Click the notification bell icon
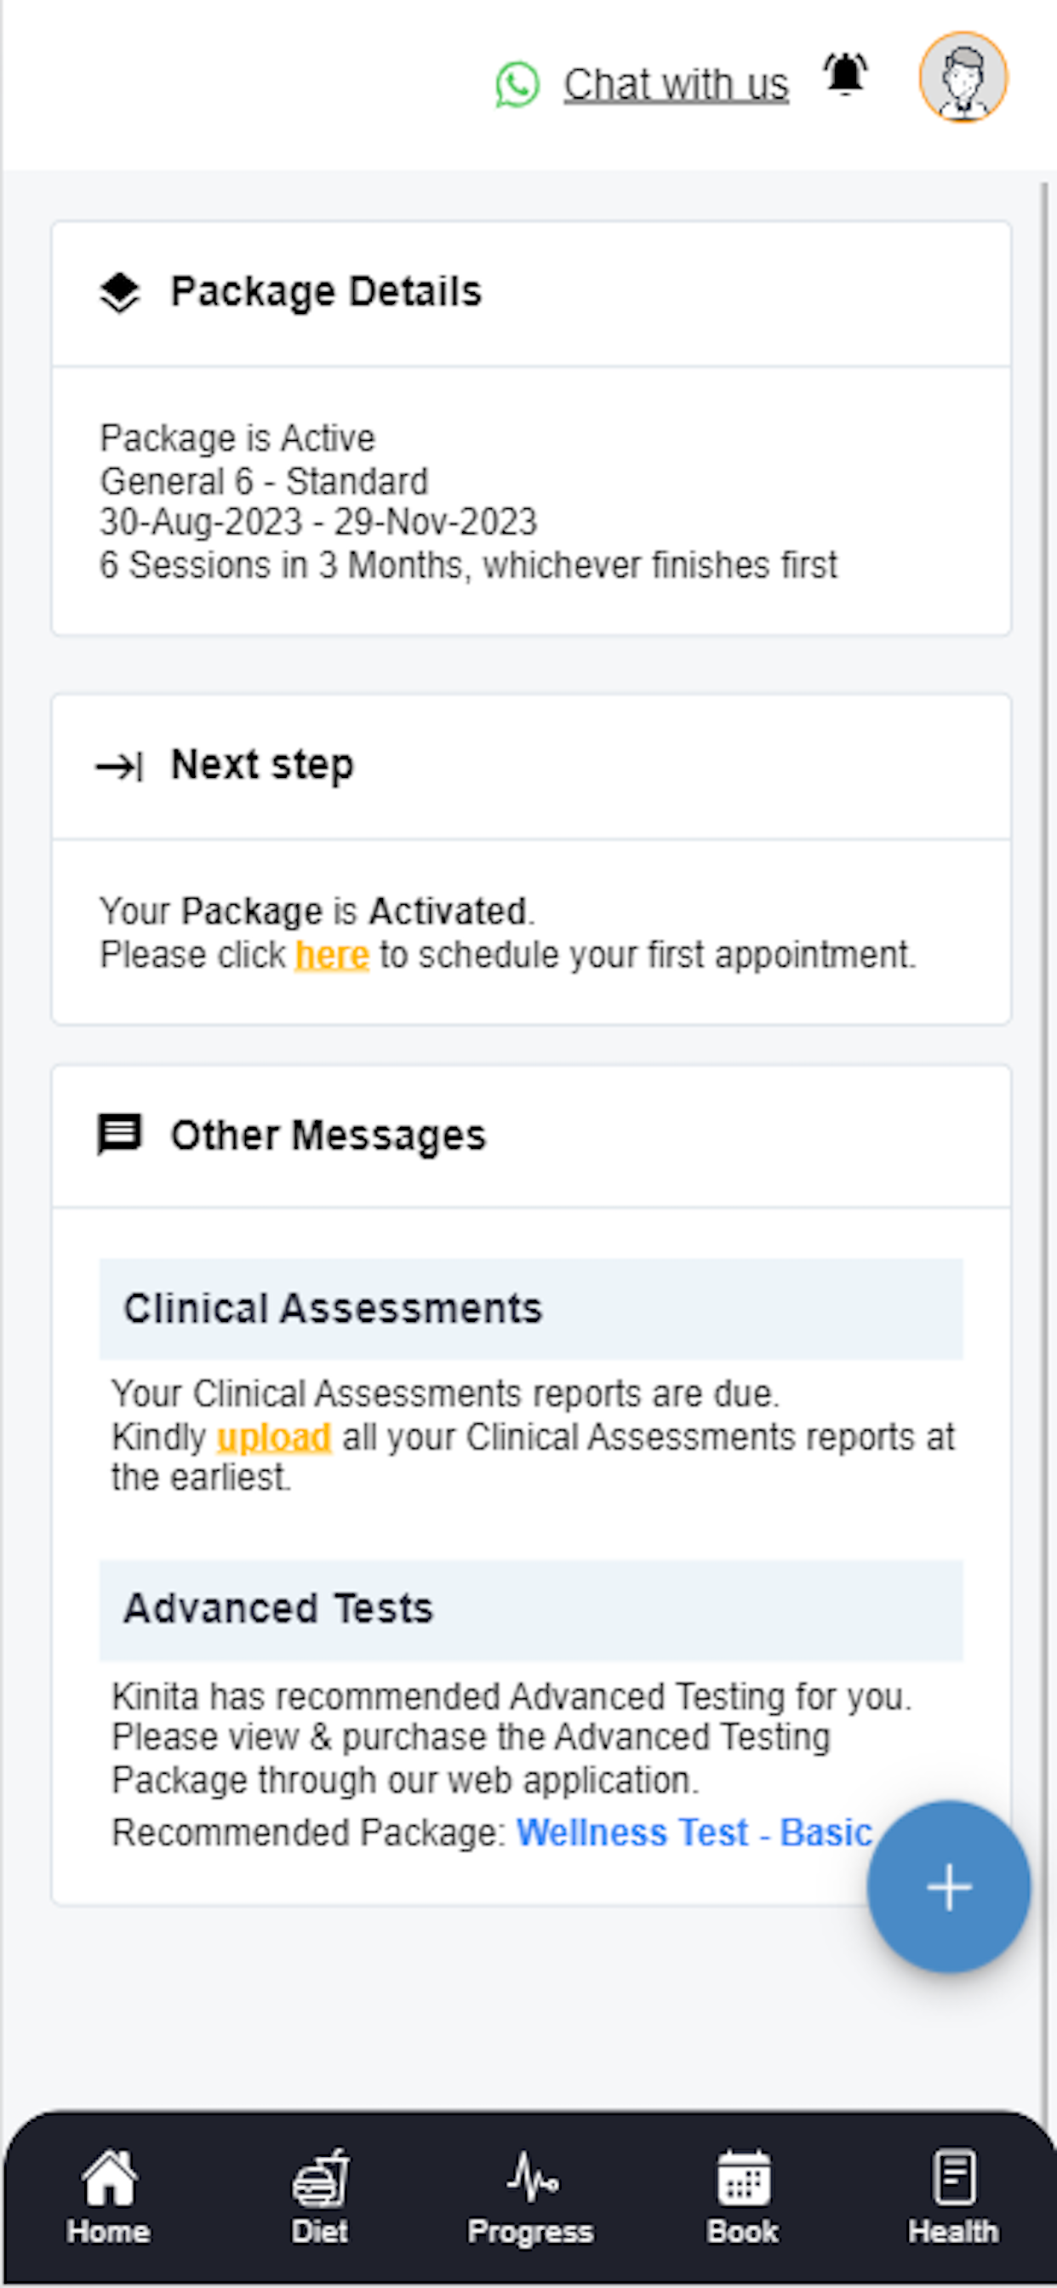This screenshot has width=1057, height=2288. coord(845,75)
